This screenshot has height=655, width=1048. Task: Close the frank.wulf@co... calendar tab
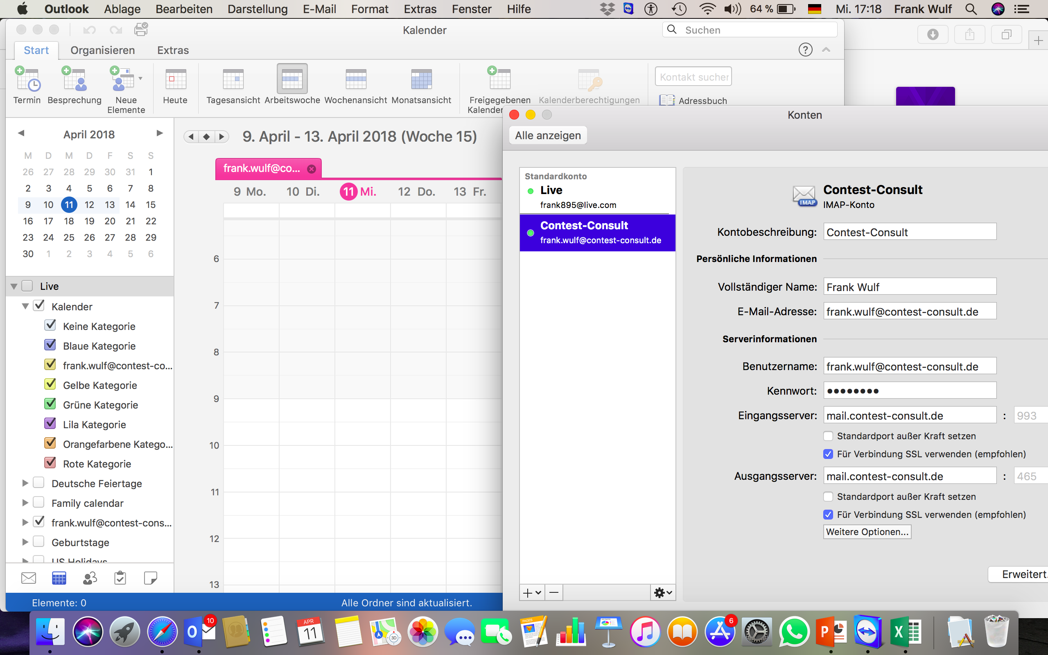[312, 169]
